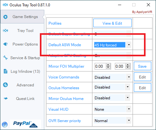
Task: Click the round Advanced icon
Action: click(x=5, y=85)
